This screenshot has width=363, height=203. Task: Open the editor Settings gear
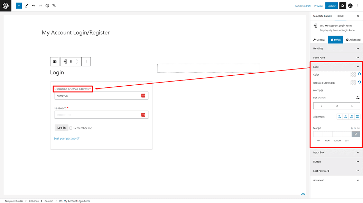coord(342,6)
